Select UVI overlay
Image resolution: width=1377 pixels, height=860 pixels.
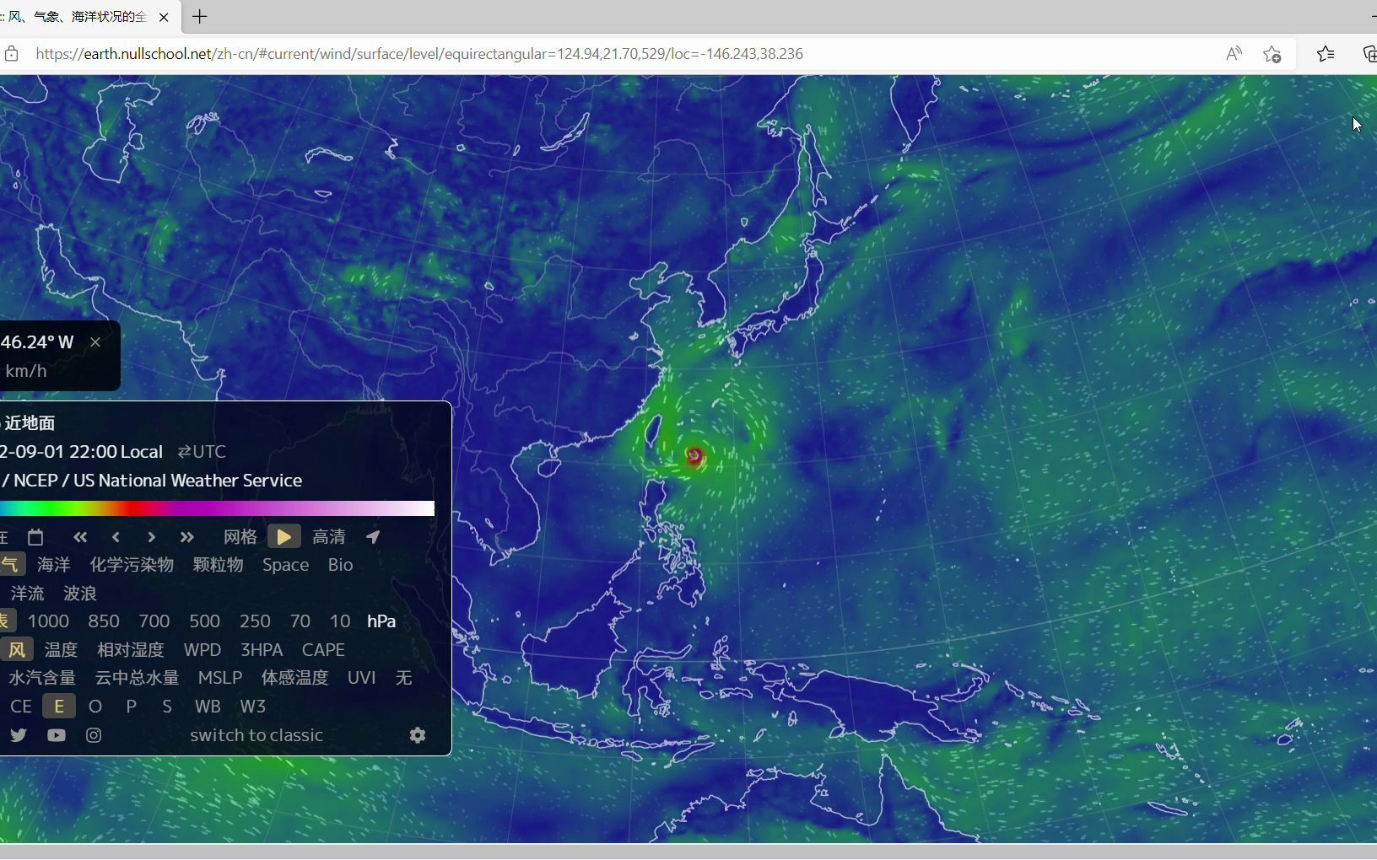point(361,678)
